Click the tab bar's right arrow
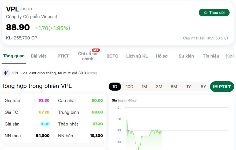The height and width of the screenshot is (150, 236). coord(231,56)
